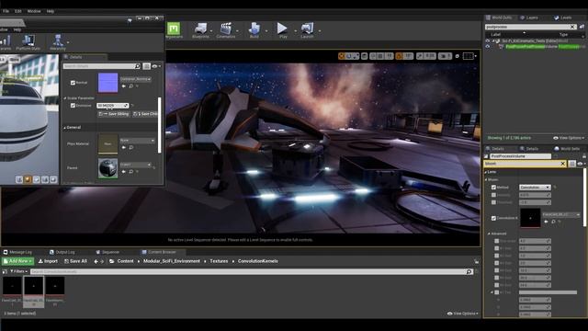588x331 pixels.
Task: Open Bloom Method Convolution dropdown
Action: pyautogui.click(x=535, y=187)
